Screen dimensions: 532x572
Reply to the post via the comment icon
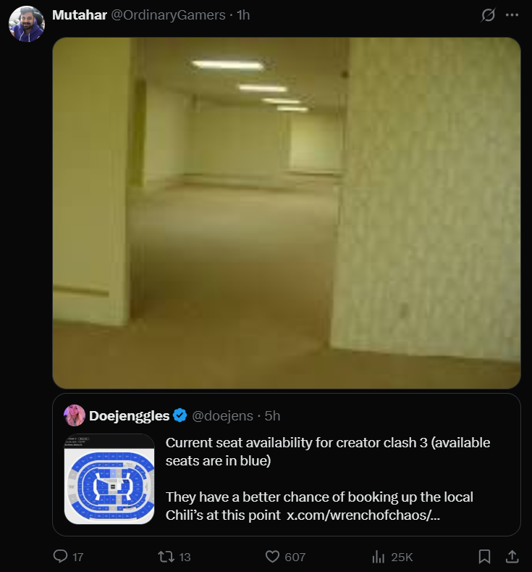pyautogui.click(x=61, y=556)
